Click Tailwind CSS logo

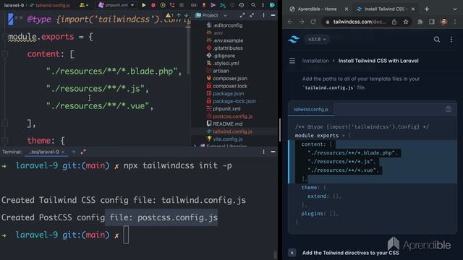(294, 39)
